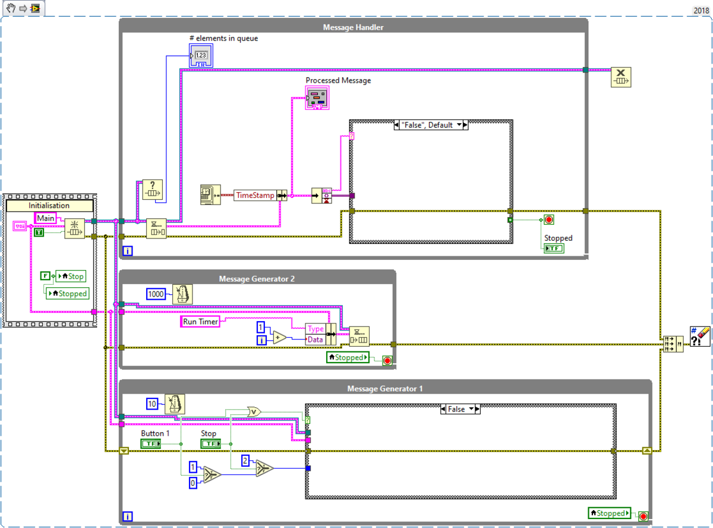Select the Initialisation frame label
Screen dimensions: 713x528
coord(51,205)
